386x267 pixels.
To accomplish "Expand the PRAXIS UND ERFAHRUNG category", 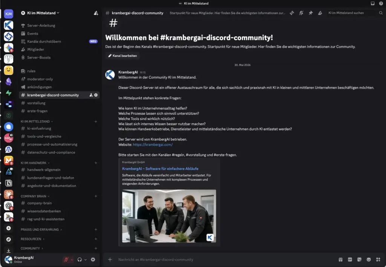I will (41, 230).
